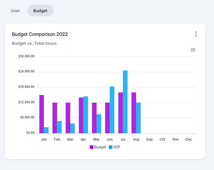Viewport: 214px width, 170px height.
Task: Click the July WIP bar
Action: coord(125,102)
